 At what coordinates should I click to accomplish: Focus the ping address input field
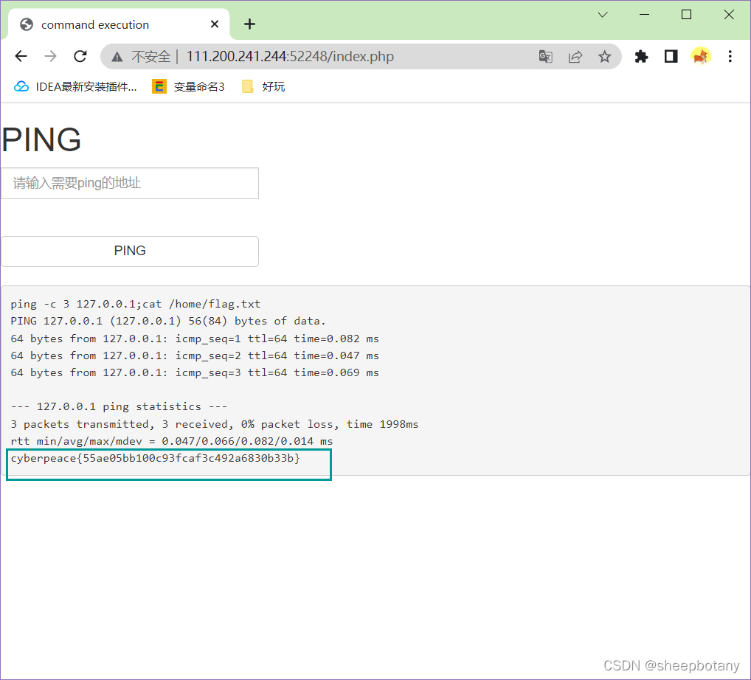tap(130, 184)
